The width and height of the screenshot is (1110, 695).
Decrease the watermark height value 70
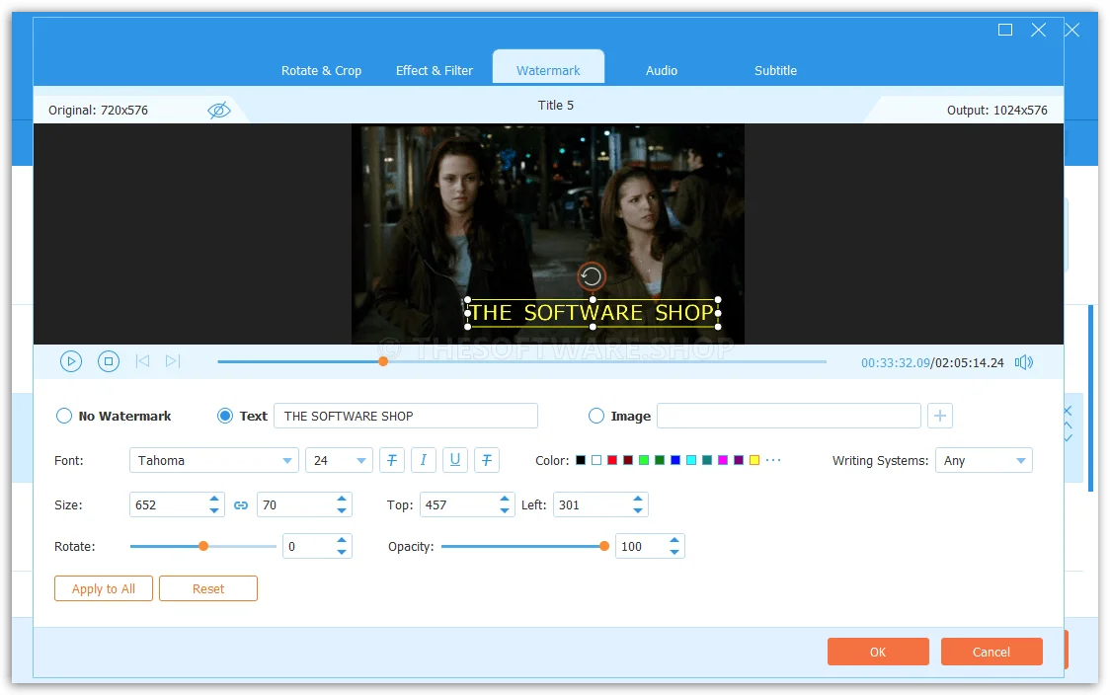pyautogui.click(x=342, y=511)
